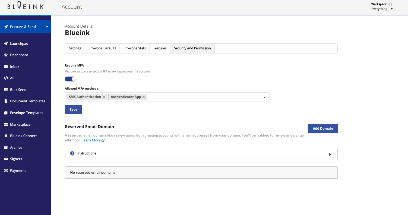Click the Inbox envelope icon

tap(6, 67)
